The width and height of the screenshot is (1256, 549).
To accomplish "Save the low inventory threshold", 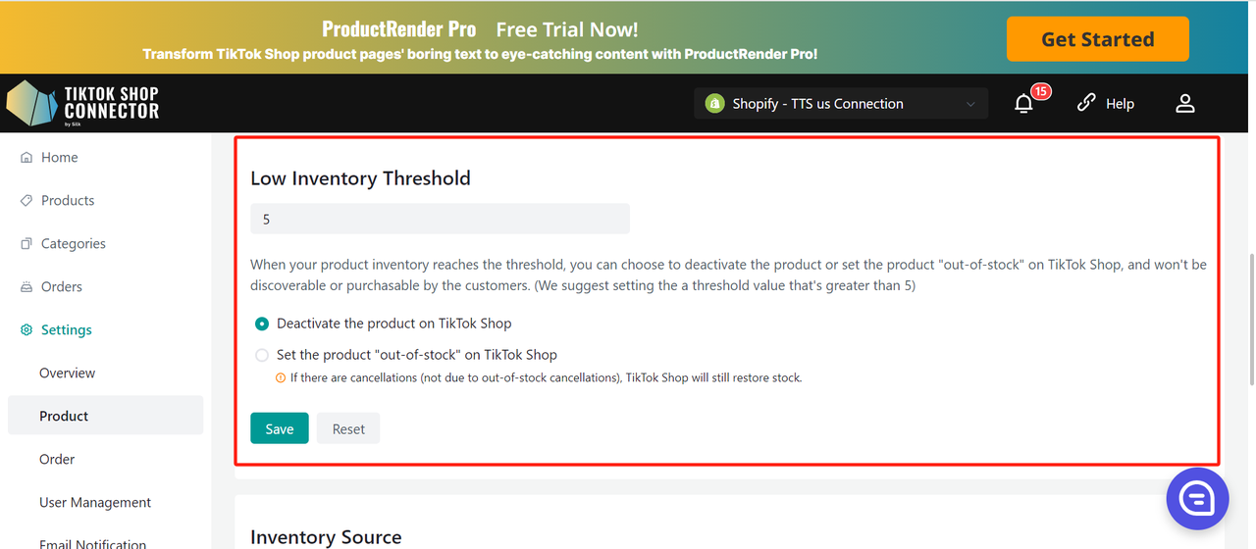I will 280,428.
